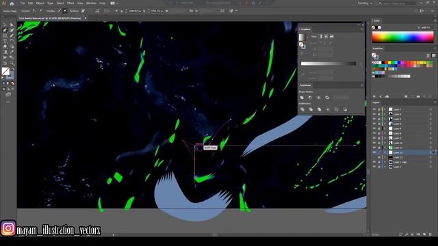Hide Layer 7 with its eye icon
Viewport: 438px width, 246px height.
(x=374, y=109)
